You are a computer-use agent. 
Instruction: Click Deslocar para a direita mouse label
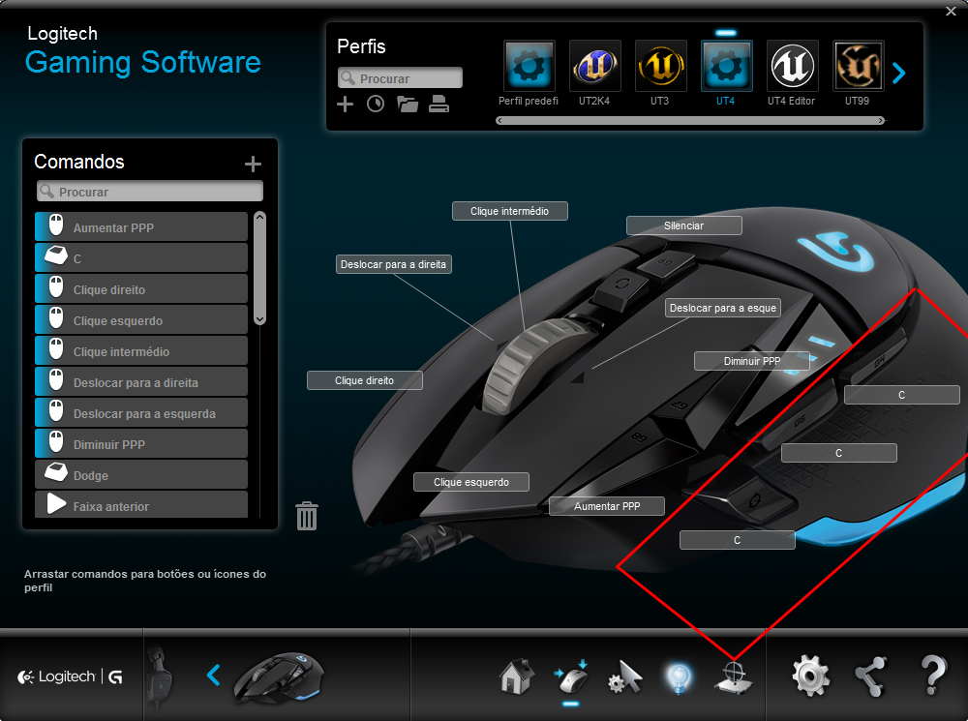(394, 264)
